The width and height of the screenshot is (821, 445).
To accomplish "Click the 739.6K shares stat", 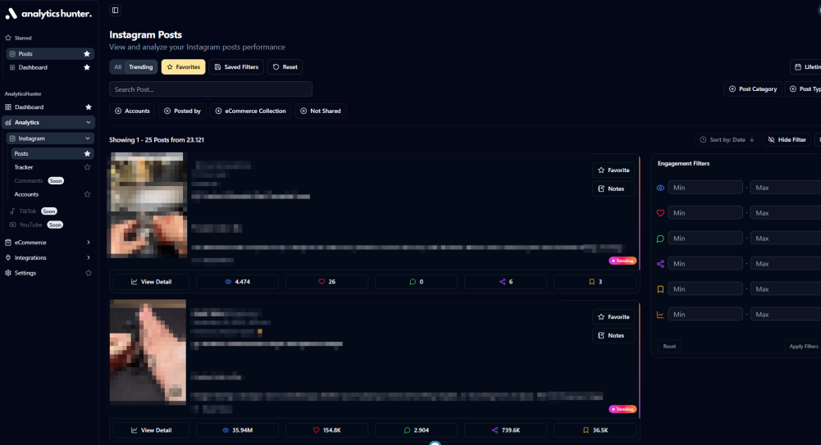I will point(506,430).
